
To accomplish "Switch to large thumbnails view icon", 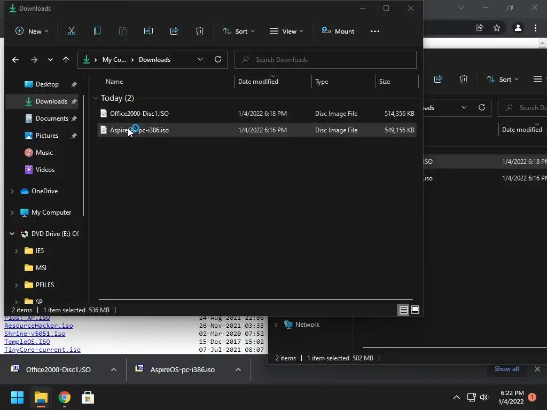I will (x=415, y=310).
